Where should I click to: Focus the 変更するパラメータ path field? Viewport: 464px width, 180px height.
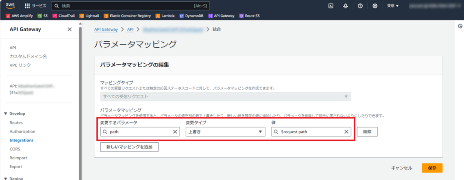[140, 132]
